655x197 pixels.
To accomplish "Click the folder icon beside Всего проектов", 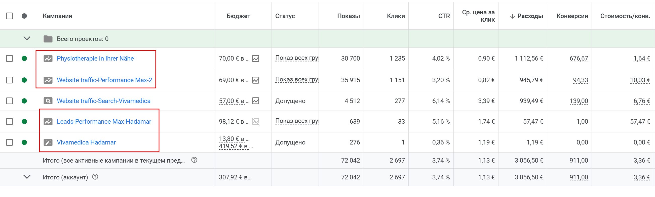I will pyautogui.click(x=48, y=39).
